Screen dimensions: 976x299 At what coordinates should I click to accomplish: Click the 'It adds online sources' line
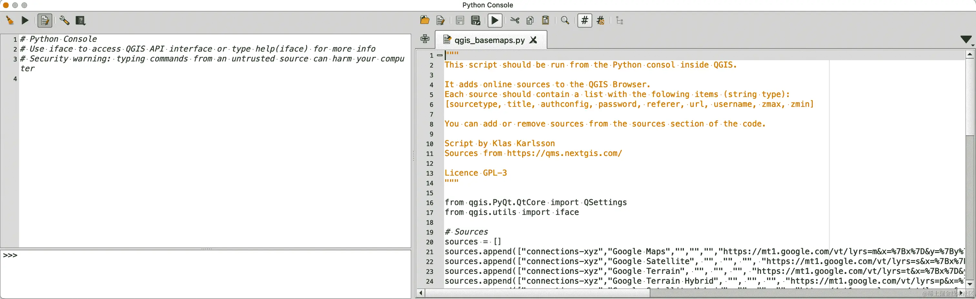(547, 85)
